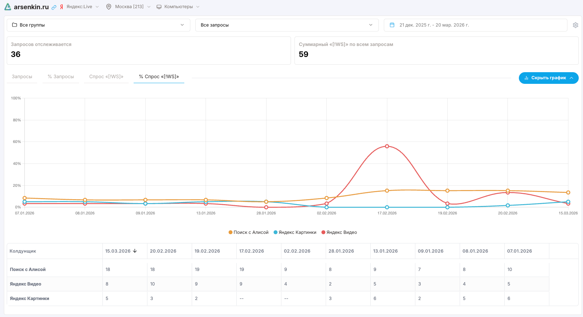Click the Yandex search engine icon
This screenshot has height=317, width=583.
click(x=61, y=7)
